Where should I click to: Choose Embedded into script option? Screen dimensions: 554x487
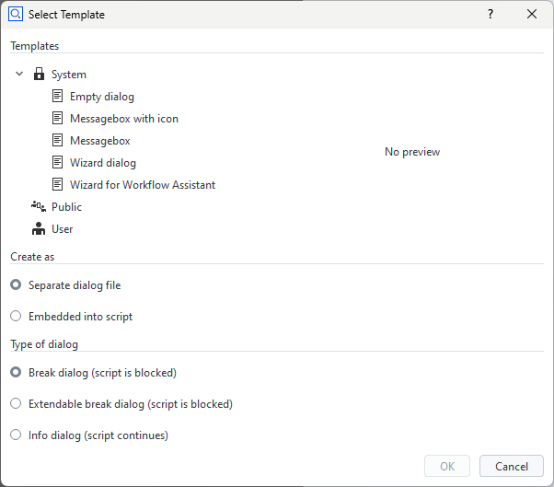pyautogui.click(x=16, y=317)
